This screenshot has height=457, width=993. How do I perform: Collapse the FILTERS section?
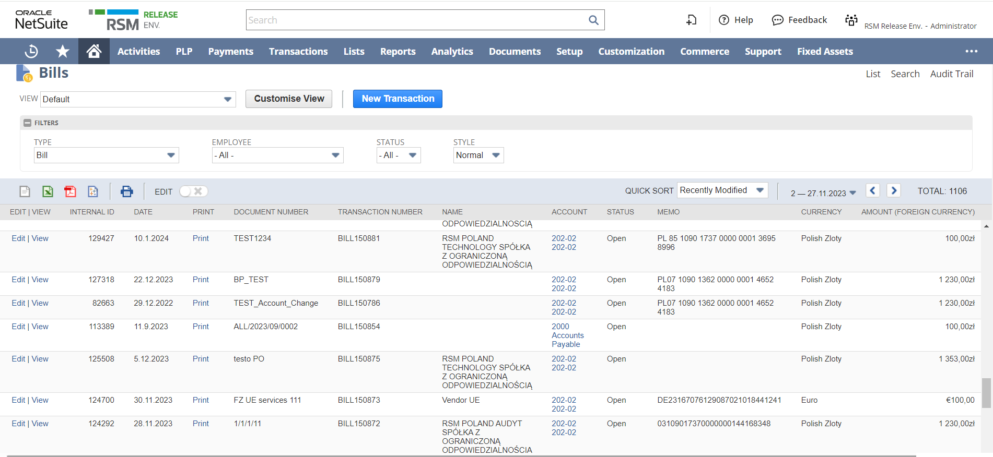point(28,123)
